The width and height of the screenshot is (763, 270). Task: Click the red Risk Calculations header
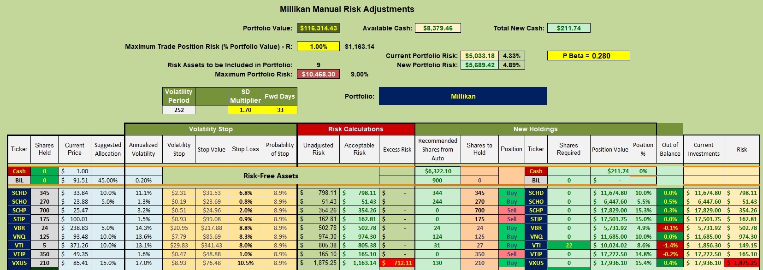click(356, 129)
